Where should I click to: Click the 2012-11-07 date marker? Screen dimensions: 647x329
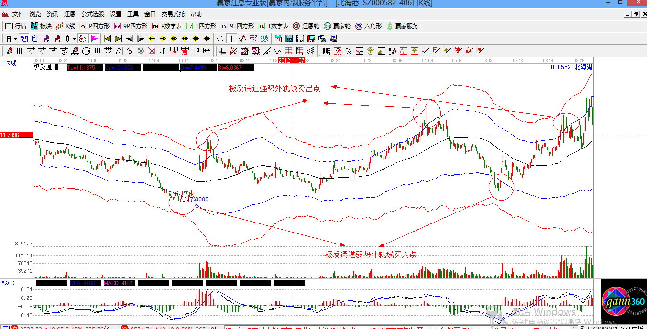point(292,61)
